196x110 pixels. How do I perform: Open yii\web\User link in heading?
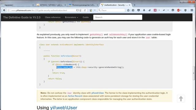point(64,108)
